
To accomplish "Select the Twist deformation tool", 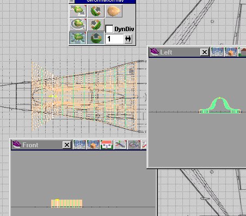I will point(78,25).
